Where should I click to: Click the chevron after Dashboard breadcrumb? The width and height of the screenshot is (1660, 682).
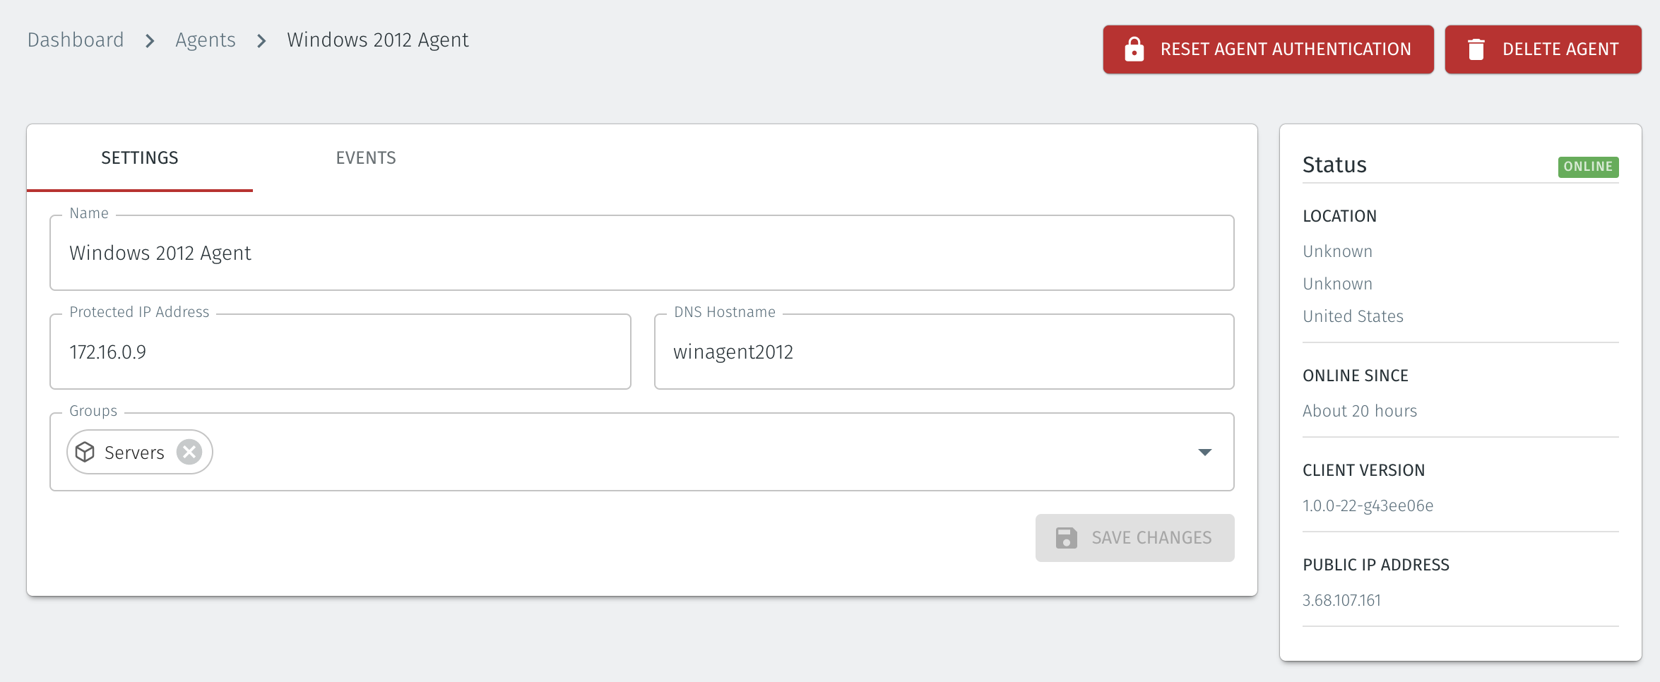[150, 41]
